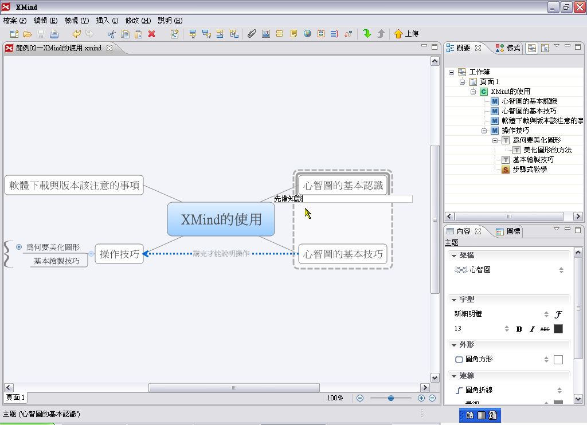Image resolution: width=587 pixels, height=425 pixels.
Task: Click the green Drill Down arrow
Action: point(367,34)
